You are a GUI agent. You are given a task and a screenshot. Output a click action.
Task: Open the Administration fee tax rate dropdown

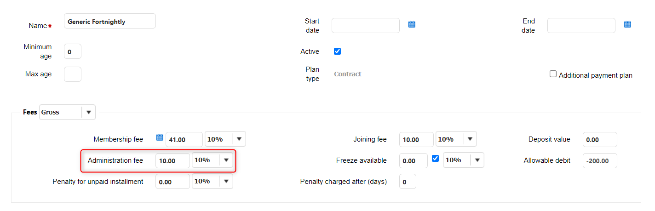click(x=226, y=160)
